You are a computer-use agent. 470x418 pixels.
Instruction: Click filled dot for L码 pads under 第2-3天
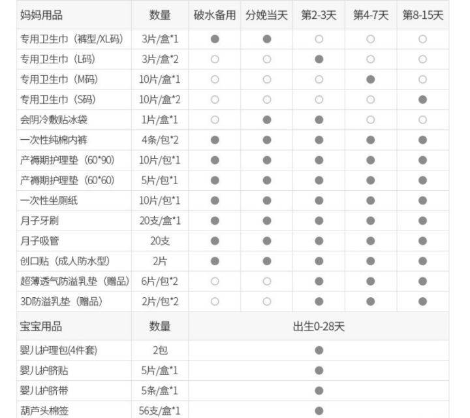pos(319,59)
